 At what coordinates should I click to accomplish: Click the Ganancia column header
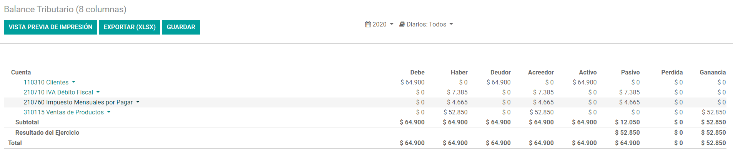pos(713,72)
